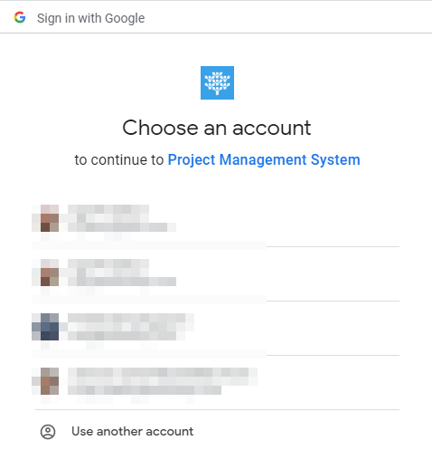Click the person icon beside Use another account
Image resolution: width=432 pixels, height=450 pixels.
[x=48, y=432]
